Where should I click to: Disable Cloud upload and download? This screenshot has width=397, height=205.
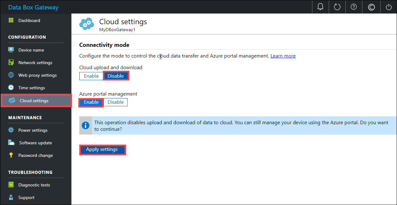pos(116,76)
